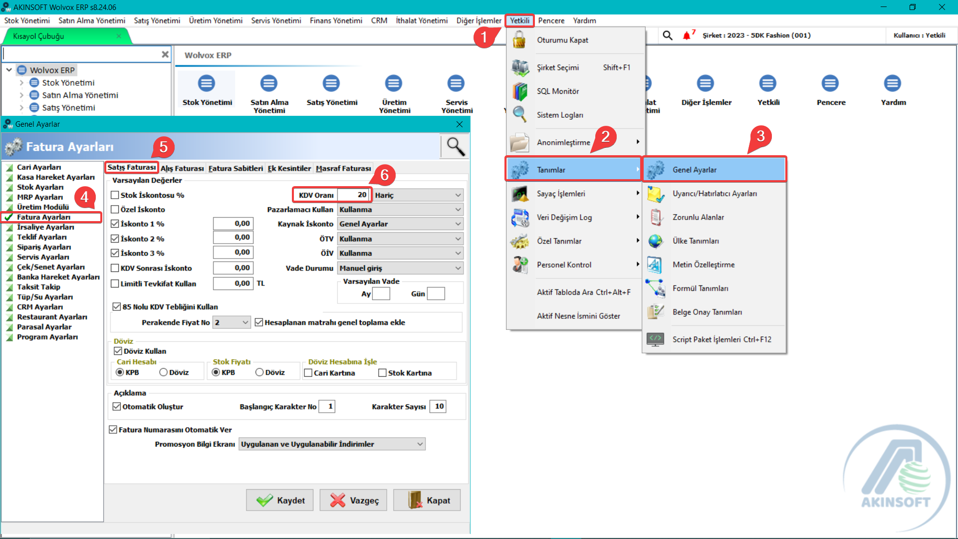Viewport: 958px width, 539px height.
Task: Switch to the Ek Kesintiler tab
Action: point(289,169)
